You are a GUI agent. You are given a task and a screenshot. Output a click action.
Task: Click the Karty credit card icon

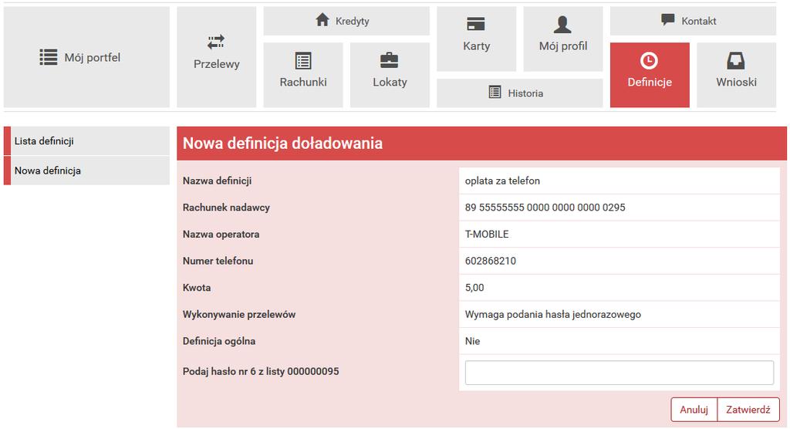coord(476,24)
